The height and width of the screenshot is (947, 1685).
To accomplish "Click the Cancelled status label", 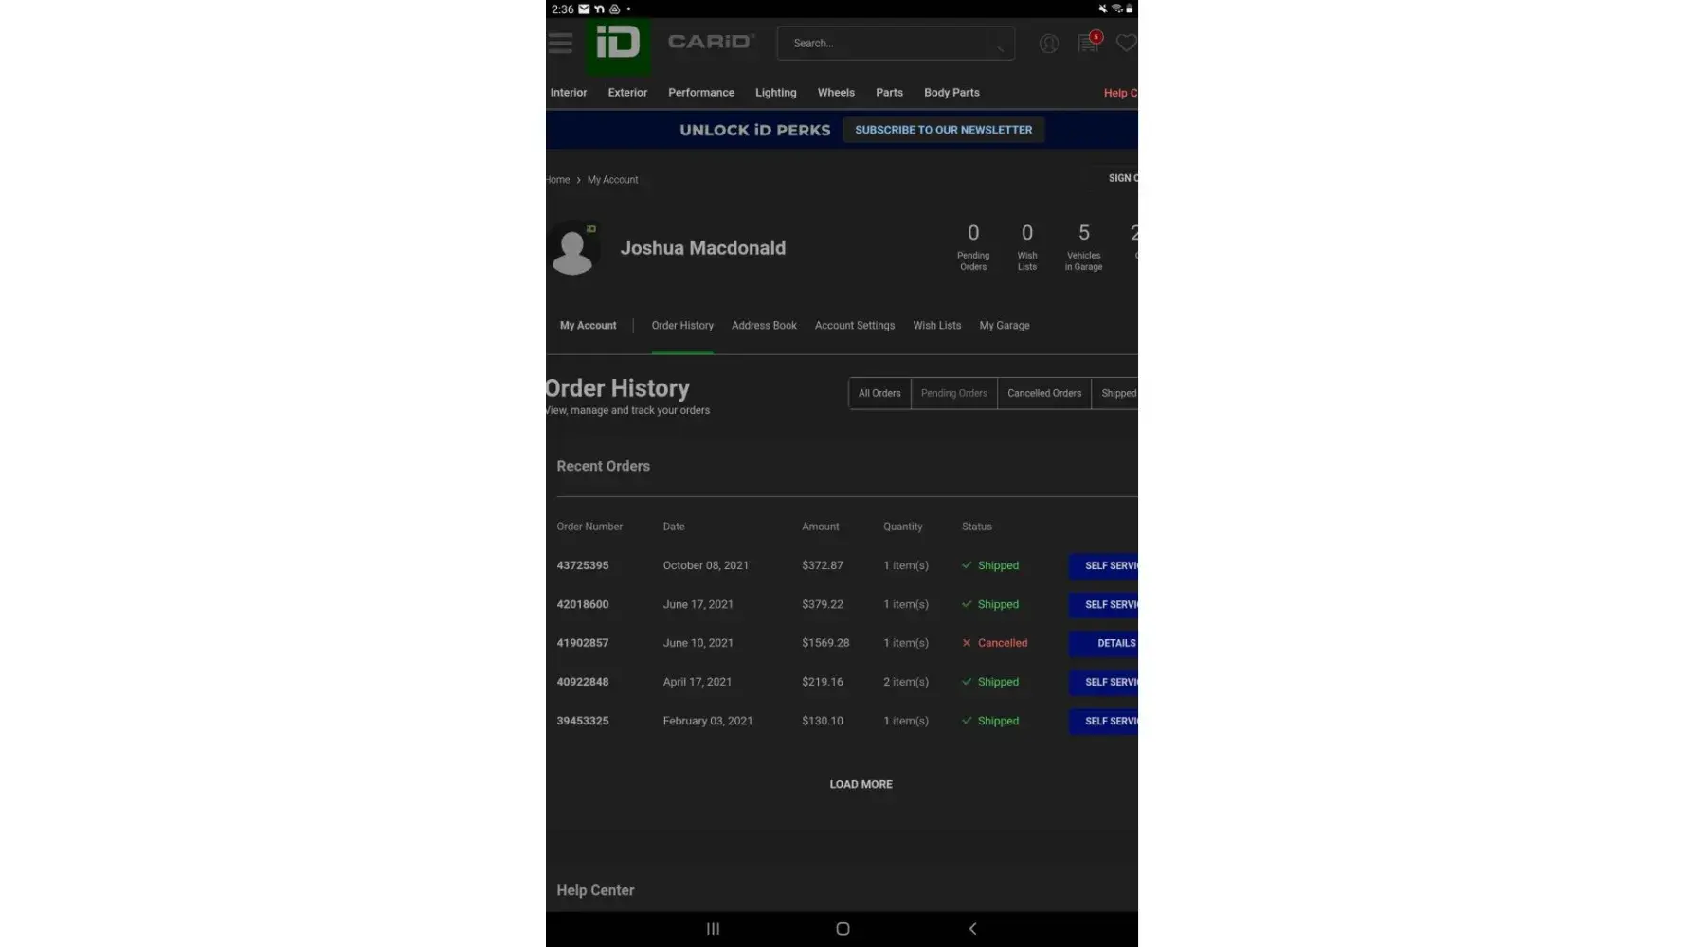I will [x=1003, y=643].
